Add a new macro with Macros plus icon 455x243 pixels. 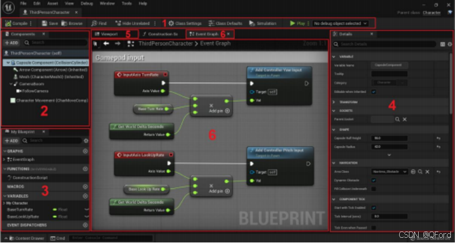click(85, 187)
